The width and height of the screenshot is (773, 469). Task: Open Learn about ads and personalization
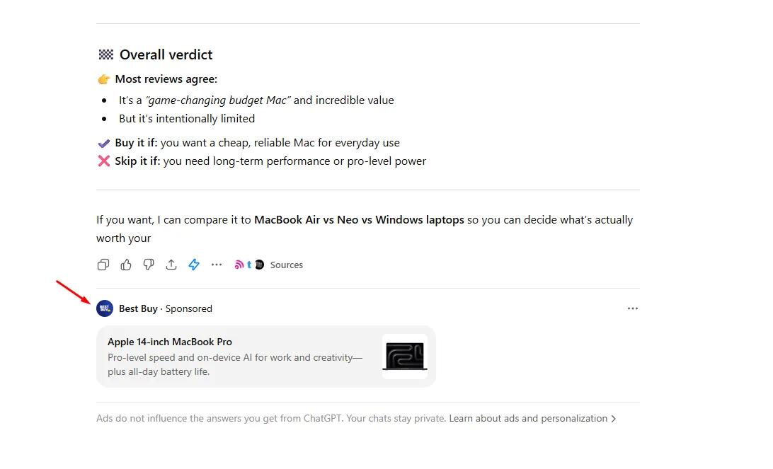[x=527, y=418]
